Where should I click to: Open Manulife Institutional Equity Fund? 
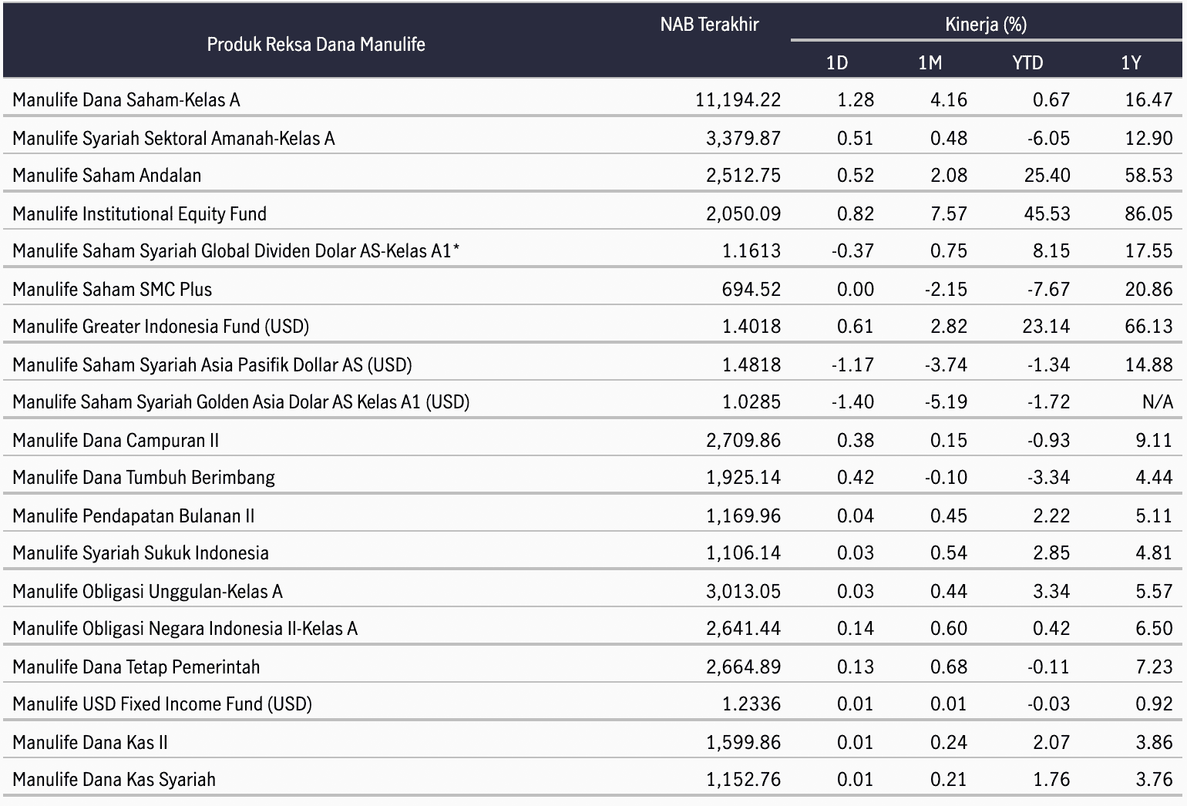point(140,214)
